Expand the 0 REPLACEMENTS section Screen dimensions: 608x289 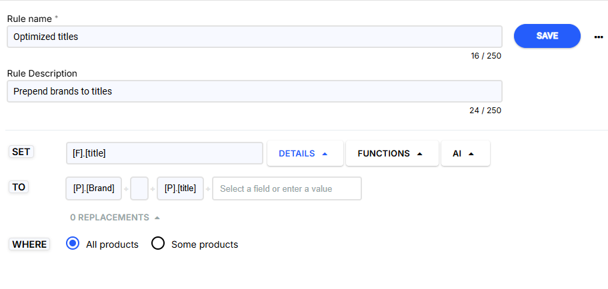(x=115, y=217)
